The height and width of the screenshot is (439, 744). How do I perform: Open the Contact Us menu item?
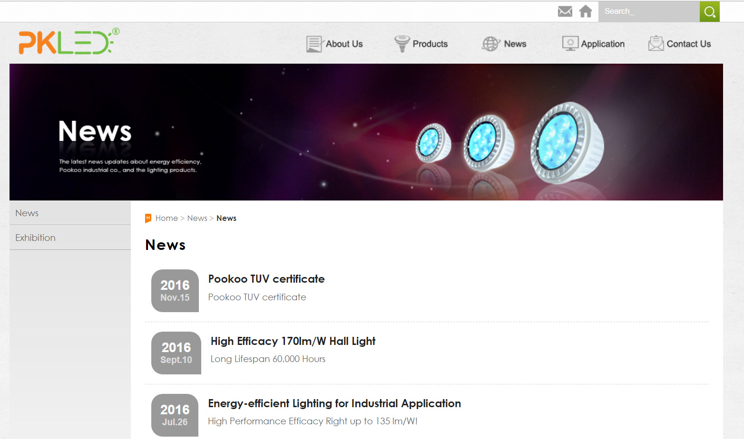tap(688, 44)
